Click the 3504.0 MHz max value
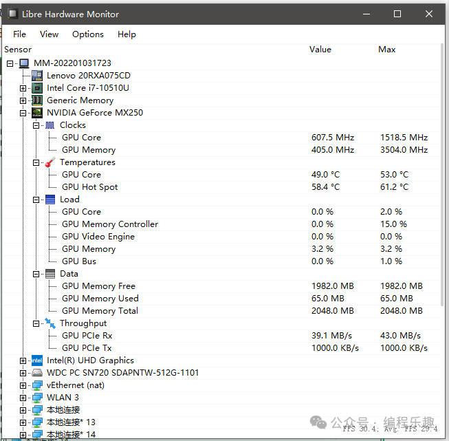Image resolution: width=449 pixels, height=441 pixels. [404, 150]
